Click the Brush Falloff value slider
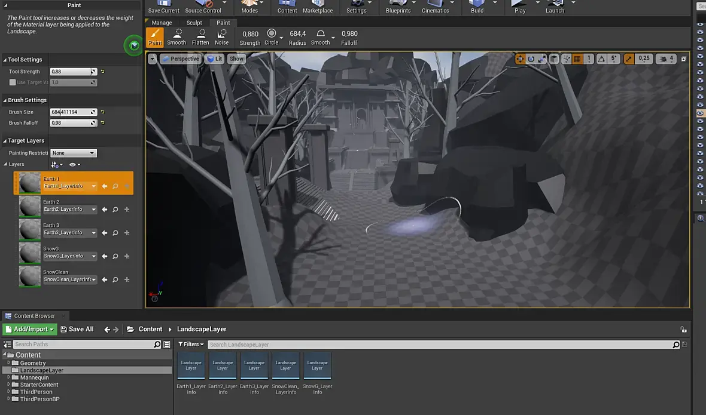The image size is (706, 415). tap(71, 123)
